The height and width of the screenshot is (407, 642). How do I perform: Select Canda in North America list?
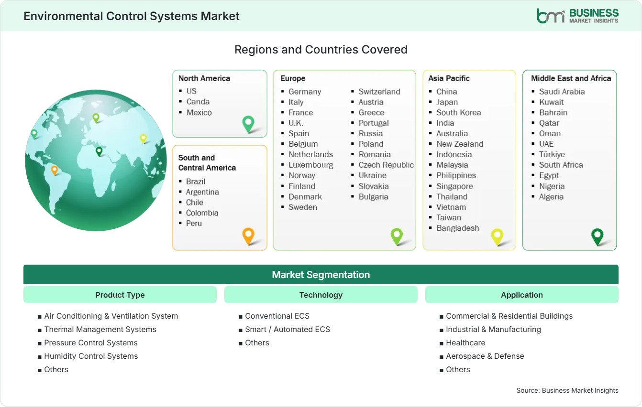click(198, 101)
